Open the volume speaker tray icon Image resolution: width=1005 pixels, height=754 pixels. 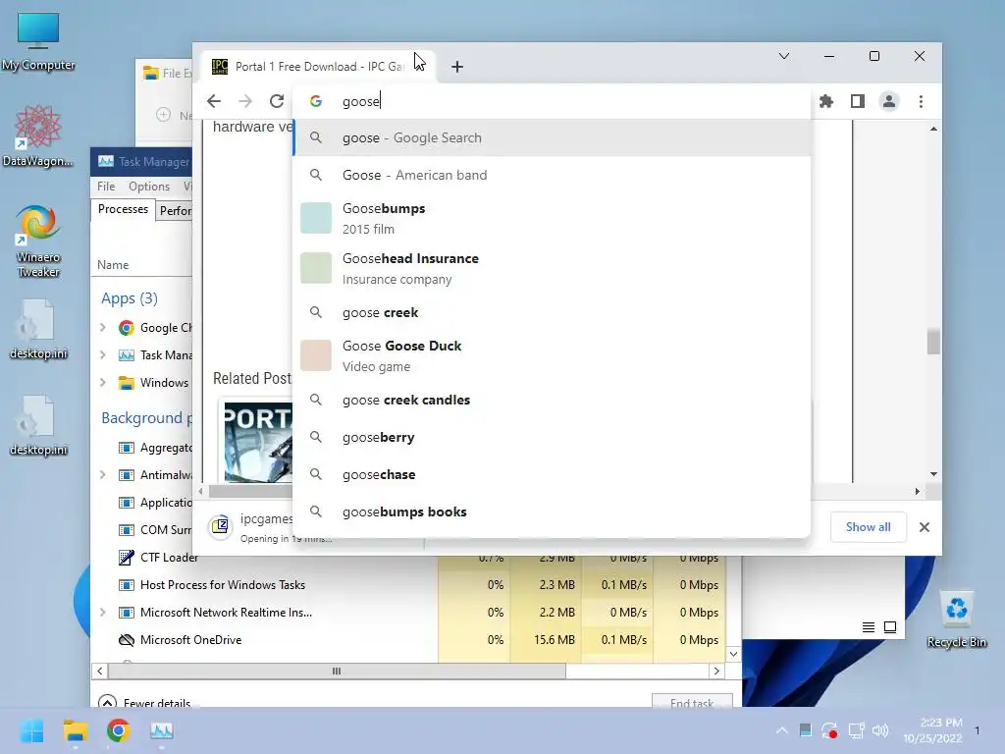880,730
